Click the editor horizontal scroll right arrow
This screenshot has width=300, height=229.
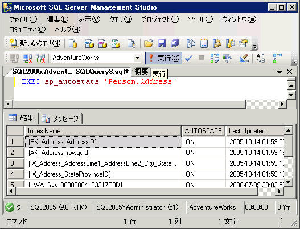[282, 104]
